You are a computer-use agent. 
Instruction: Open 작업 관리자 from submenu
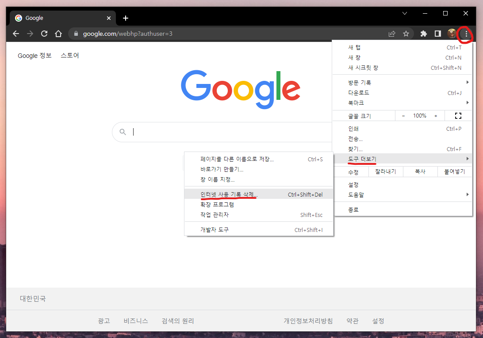coord(259,215)
